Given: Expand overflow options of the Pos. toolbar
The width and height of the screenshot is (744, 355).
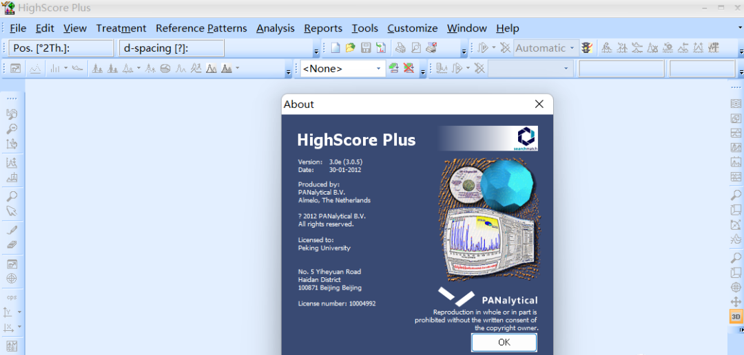Looking at the screenshot, I should coord(316,51).
